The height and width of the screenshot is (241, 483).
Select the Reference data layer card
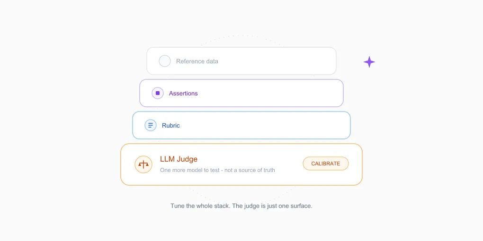click(241, 61)
